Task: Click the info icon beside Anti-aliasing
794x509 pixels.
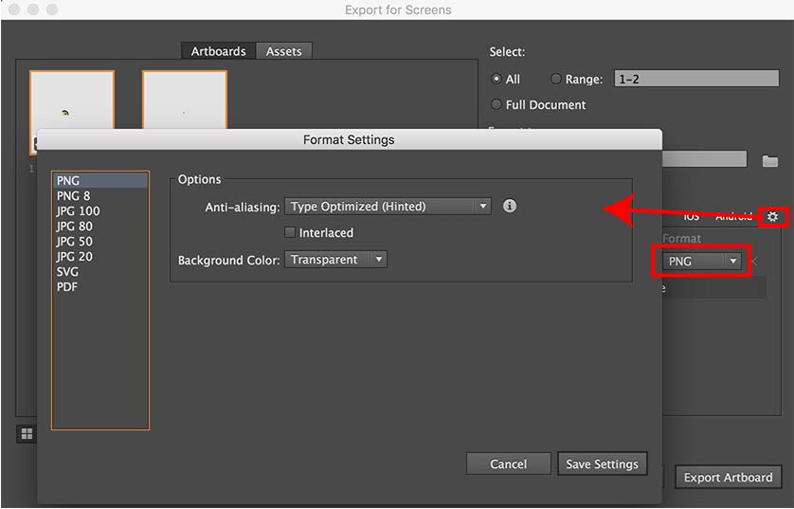Action: pyautogui.click(x=510, y=206)
